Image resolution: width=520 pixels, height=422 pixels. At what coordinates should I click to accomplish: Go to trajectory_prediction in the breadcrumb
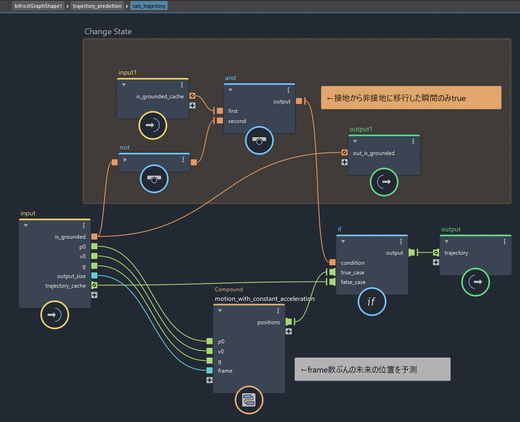coord(97,6)
